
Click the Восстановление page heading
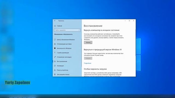pos(93,26)
